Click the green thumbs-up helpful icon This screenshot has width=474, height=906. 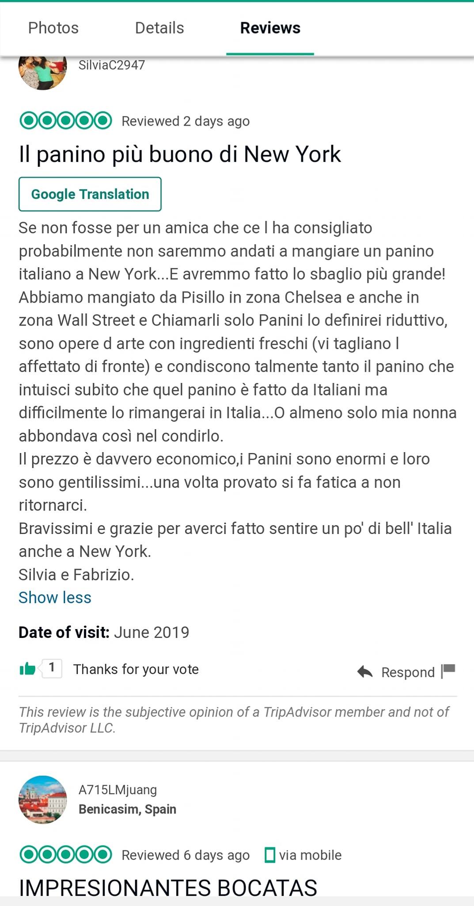pos(27,668)
